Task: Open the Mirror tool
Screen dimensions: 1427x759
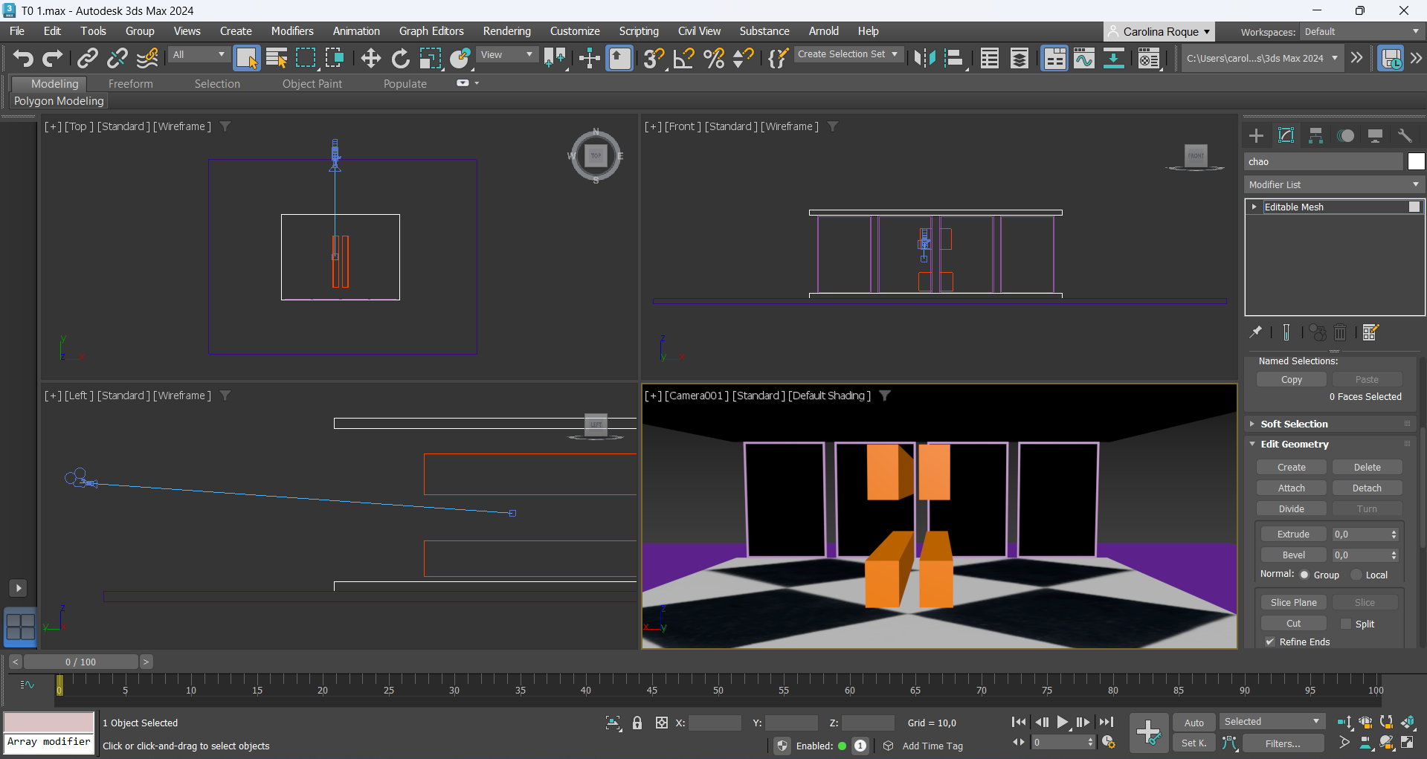Action: [924, 58]
